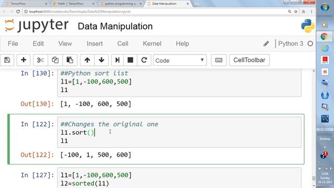Screen dimensions: 334x188
Task: Run the cell and select below
Action: (x=117, y=60)
